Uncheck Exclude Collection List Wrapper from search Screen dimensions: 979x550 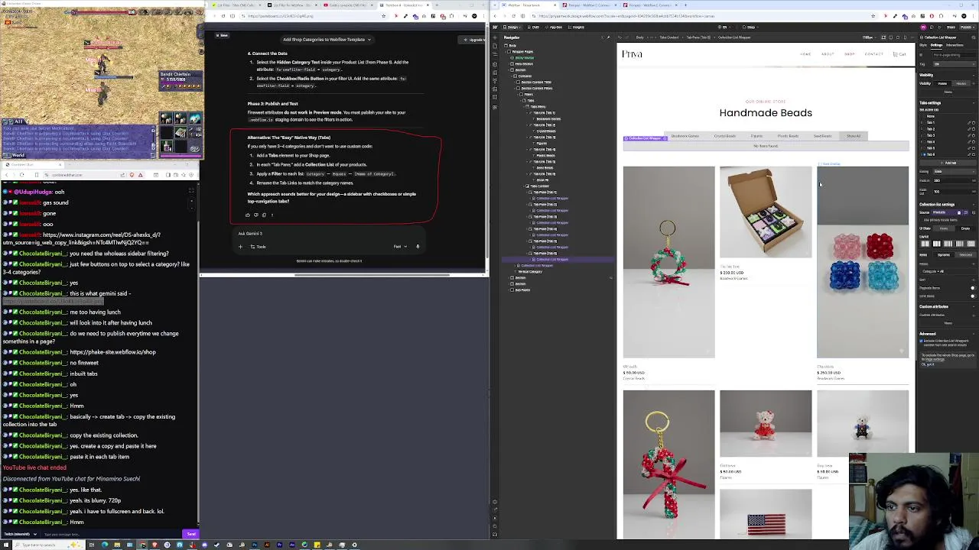pos(922,341)
